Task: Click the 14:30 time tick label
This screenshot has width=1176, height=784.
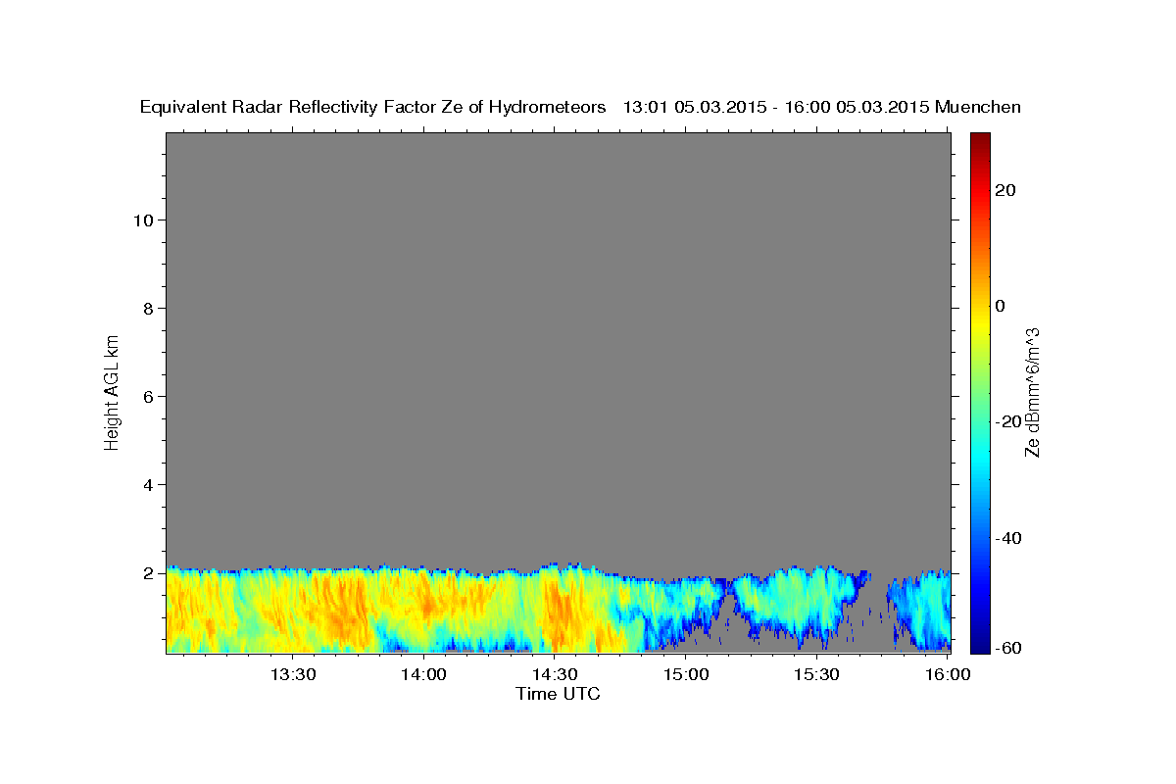Action: tap(555, 675)
